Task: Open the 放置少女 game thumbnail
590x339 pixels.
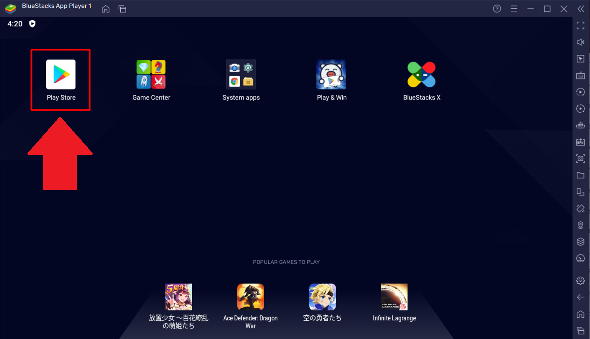Action: pyautogui.click(x=178, y=297)
